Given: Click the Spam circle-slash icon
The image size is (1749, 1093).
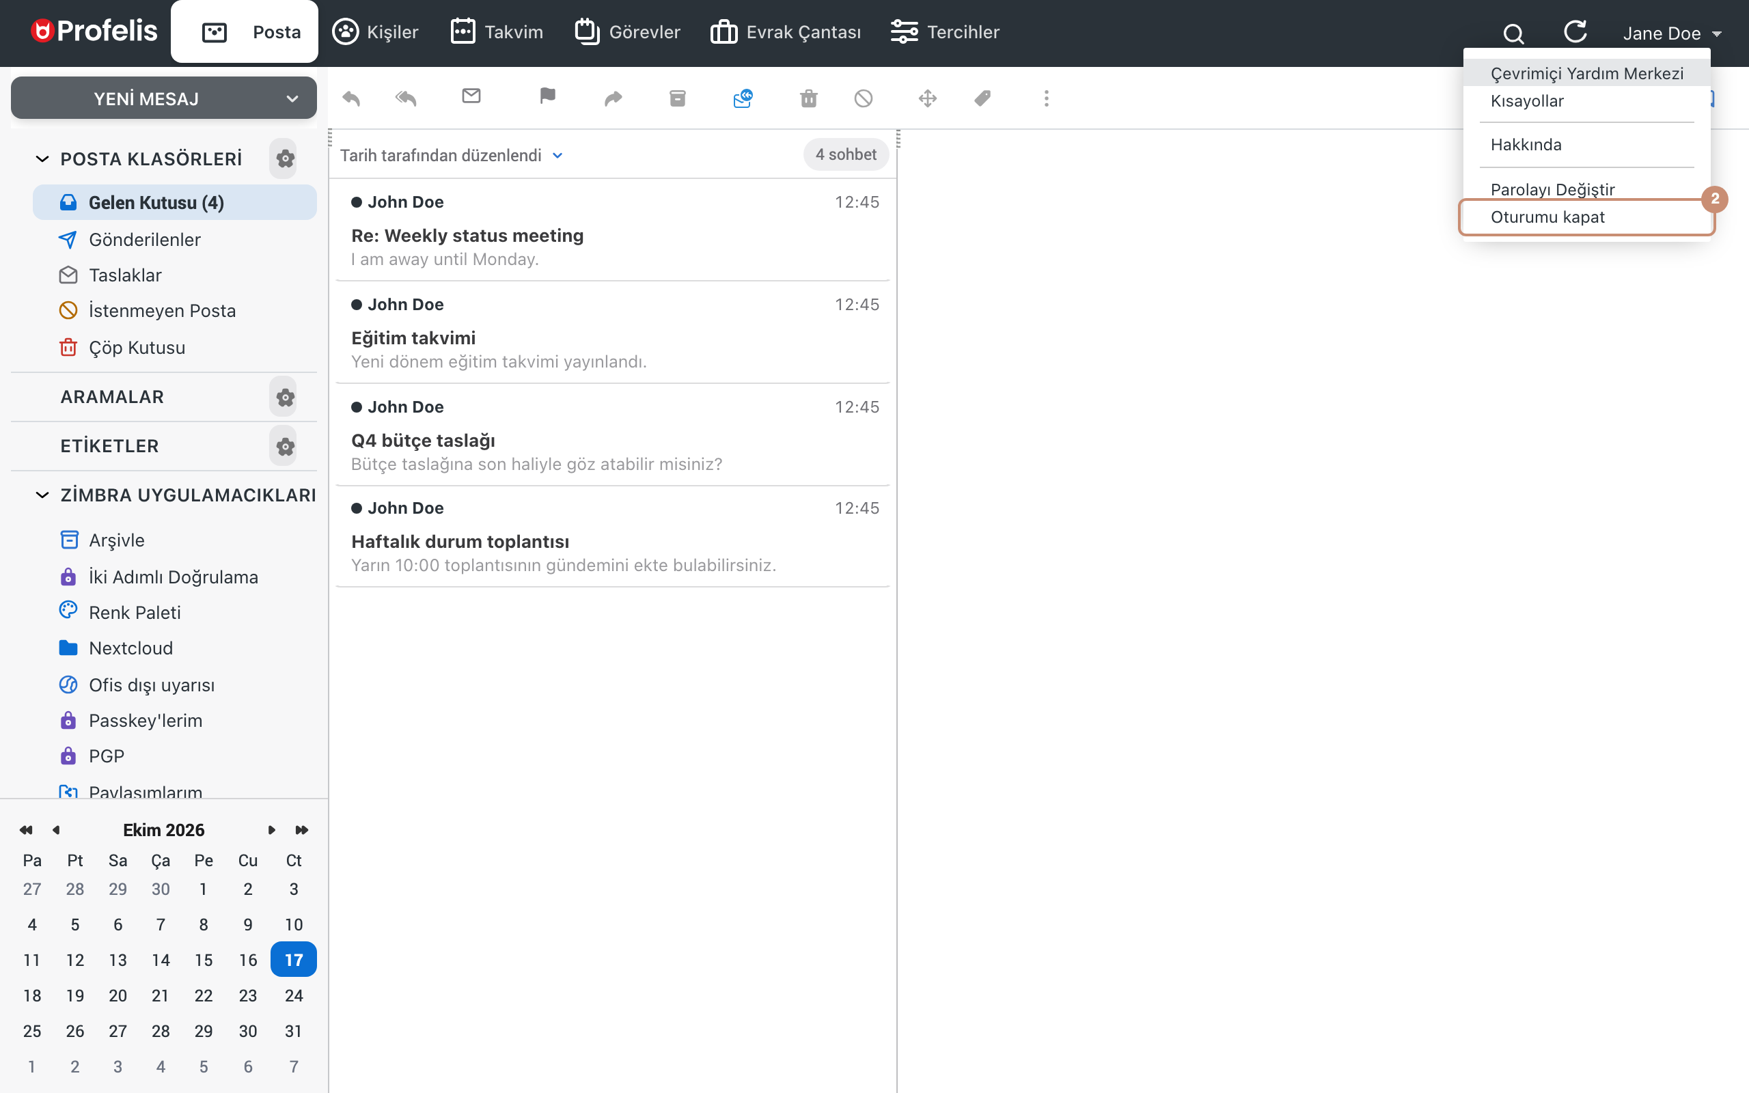Looking at the screenshot, I should pos(864,98).
